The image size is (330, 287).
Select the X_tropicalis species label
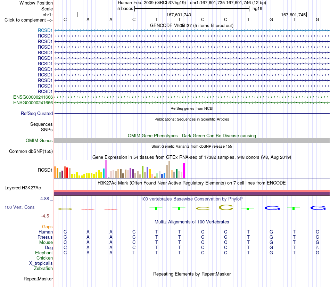[x=41, y=263]
